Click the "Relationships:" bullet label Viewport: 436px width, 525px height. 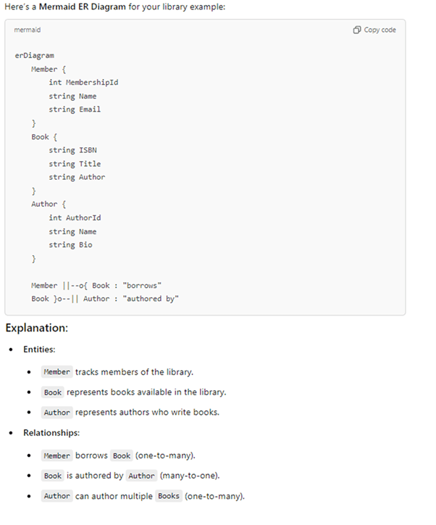(51, 433)
